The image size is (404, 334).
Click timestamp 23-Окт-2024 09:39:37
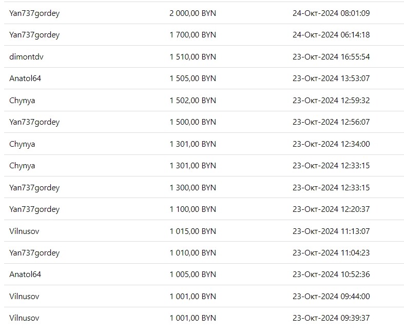coord(331,318)
